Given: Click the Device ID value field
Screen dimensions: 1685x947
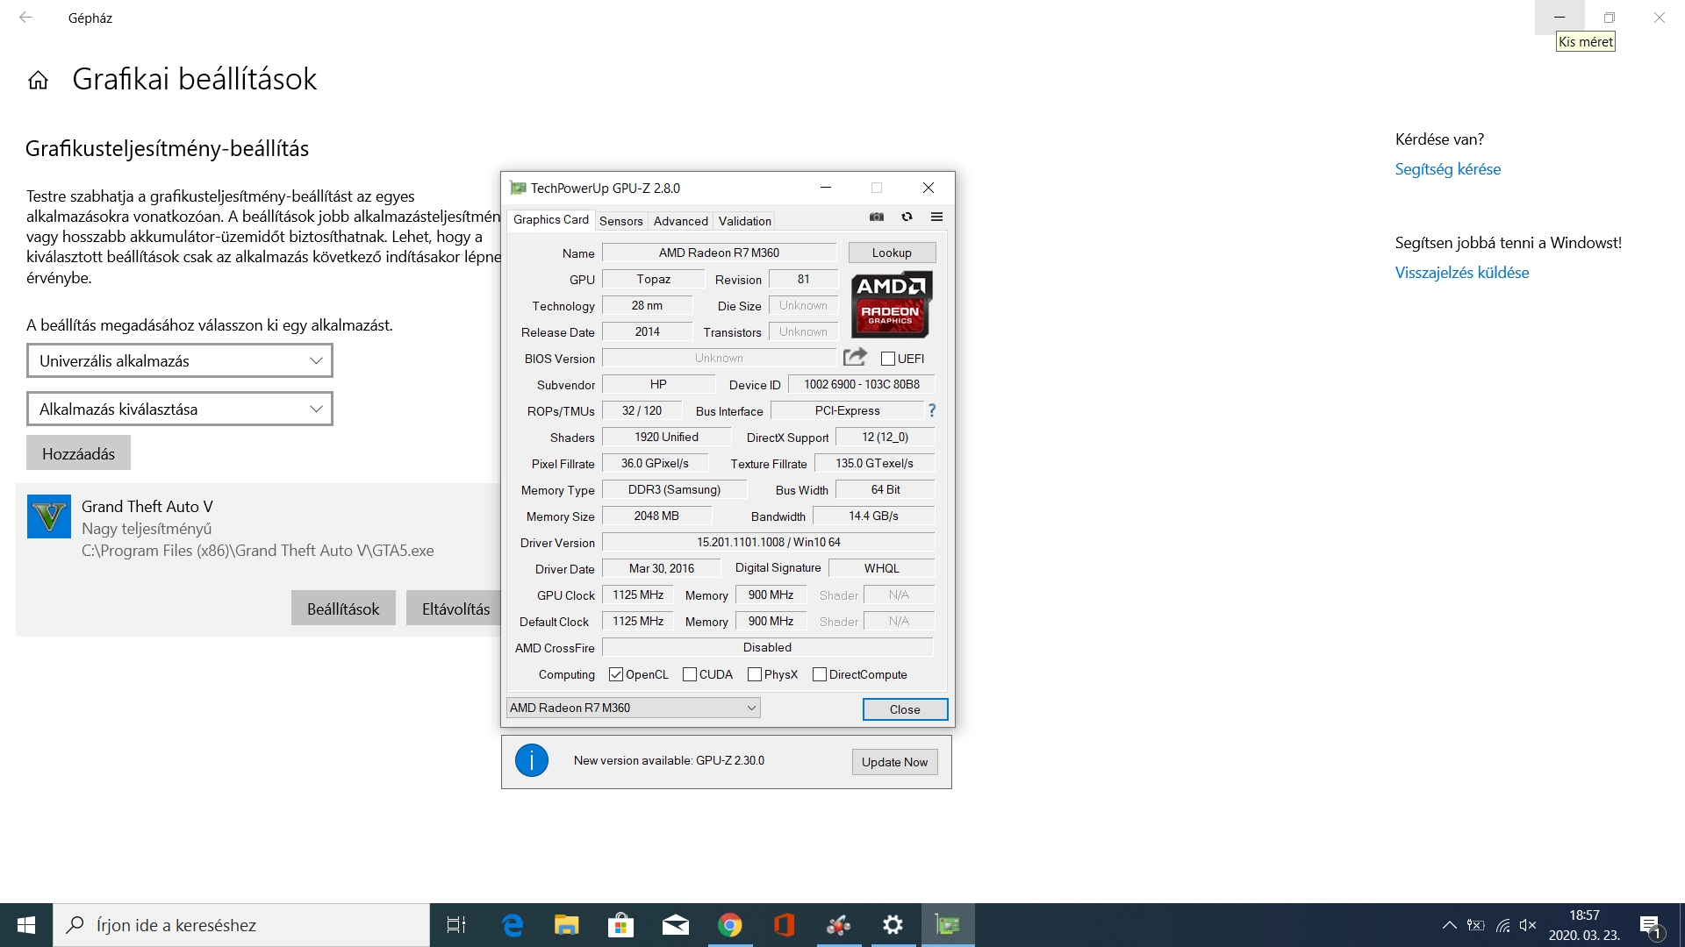Looking at the screenshot, I should [x=862, y=384].
